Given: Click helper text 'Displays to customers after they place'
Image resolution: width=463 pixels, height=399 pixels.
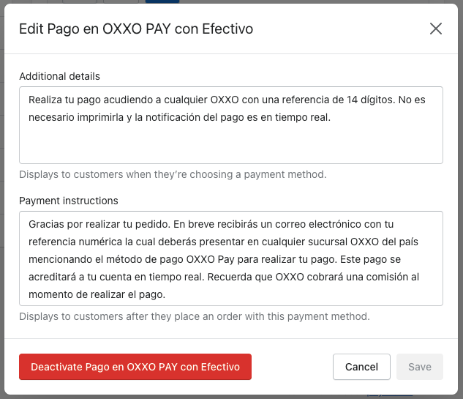Looking at the screenshot, I should (195, 316).
